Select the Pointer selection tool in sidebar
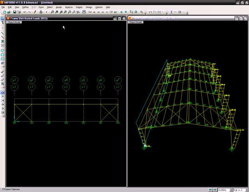This screenshot has height=192, width=249. click(2, 18)
